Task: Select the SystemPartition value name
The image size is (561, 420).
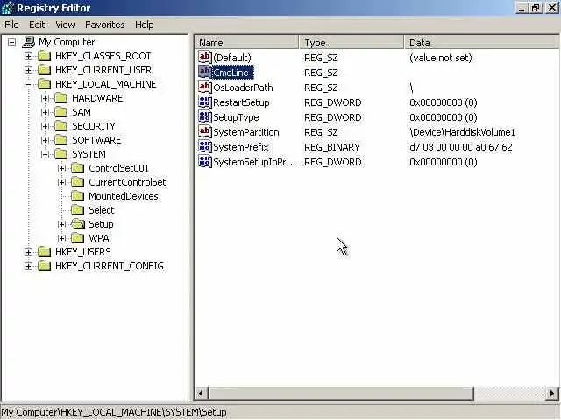Action: [246, 132]
